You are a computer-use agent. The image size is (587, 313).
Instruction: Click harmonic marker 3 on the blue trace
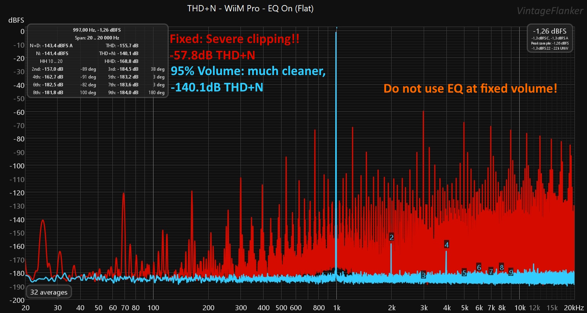tap(423, 275)
